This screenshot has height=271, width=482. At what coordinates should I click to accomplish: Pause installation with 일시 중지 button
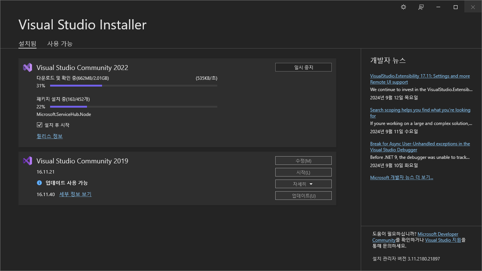[304, 67]
